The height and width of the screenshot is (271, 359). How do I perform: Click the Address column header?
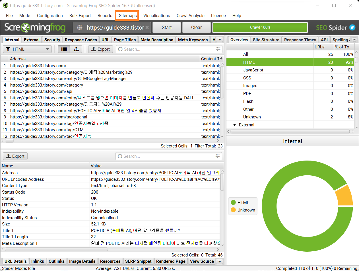point(104,59)
